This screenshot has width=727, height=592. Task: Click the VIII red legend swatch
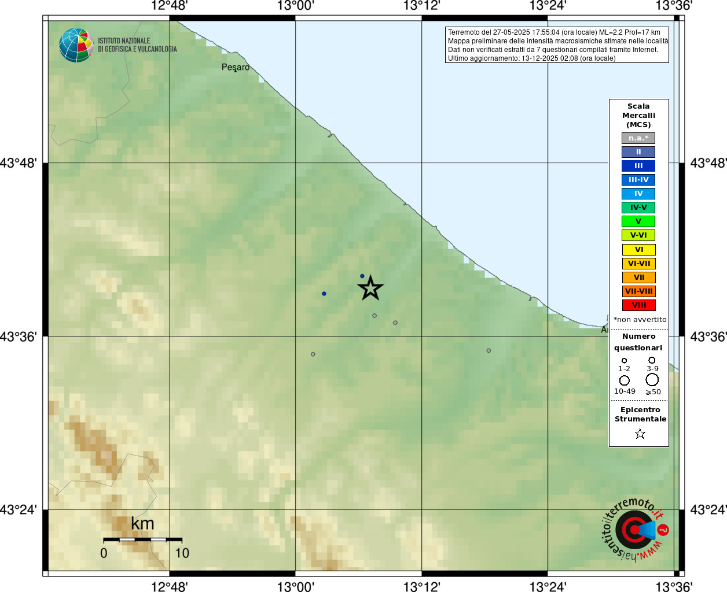(x=638, y=305)
